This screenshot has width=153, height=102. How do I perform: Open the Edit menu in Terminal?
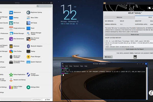pos(67,66)
